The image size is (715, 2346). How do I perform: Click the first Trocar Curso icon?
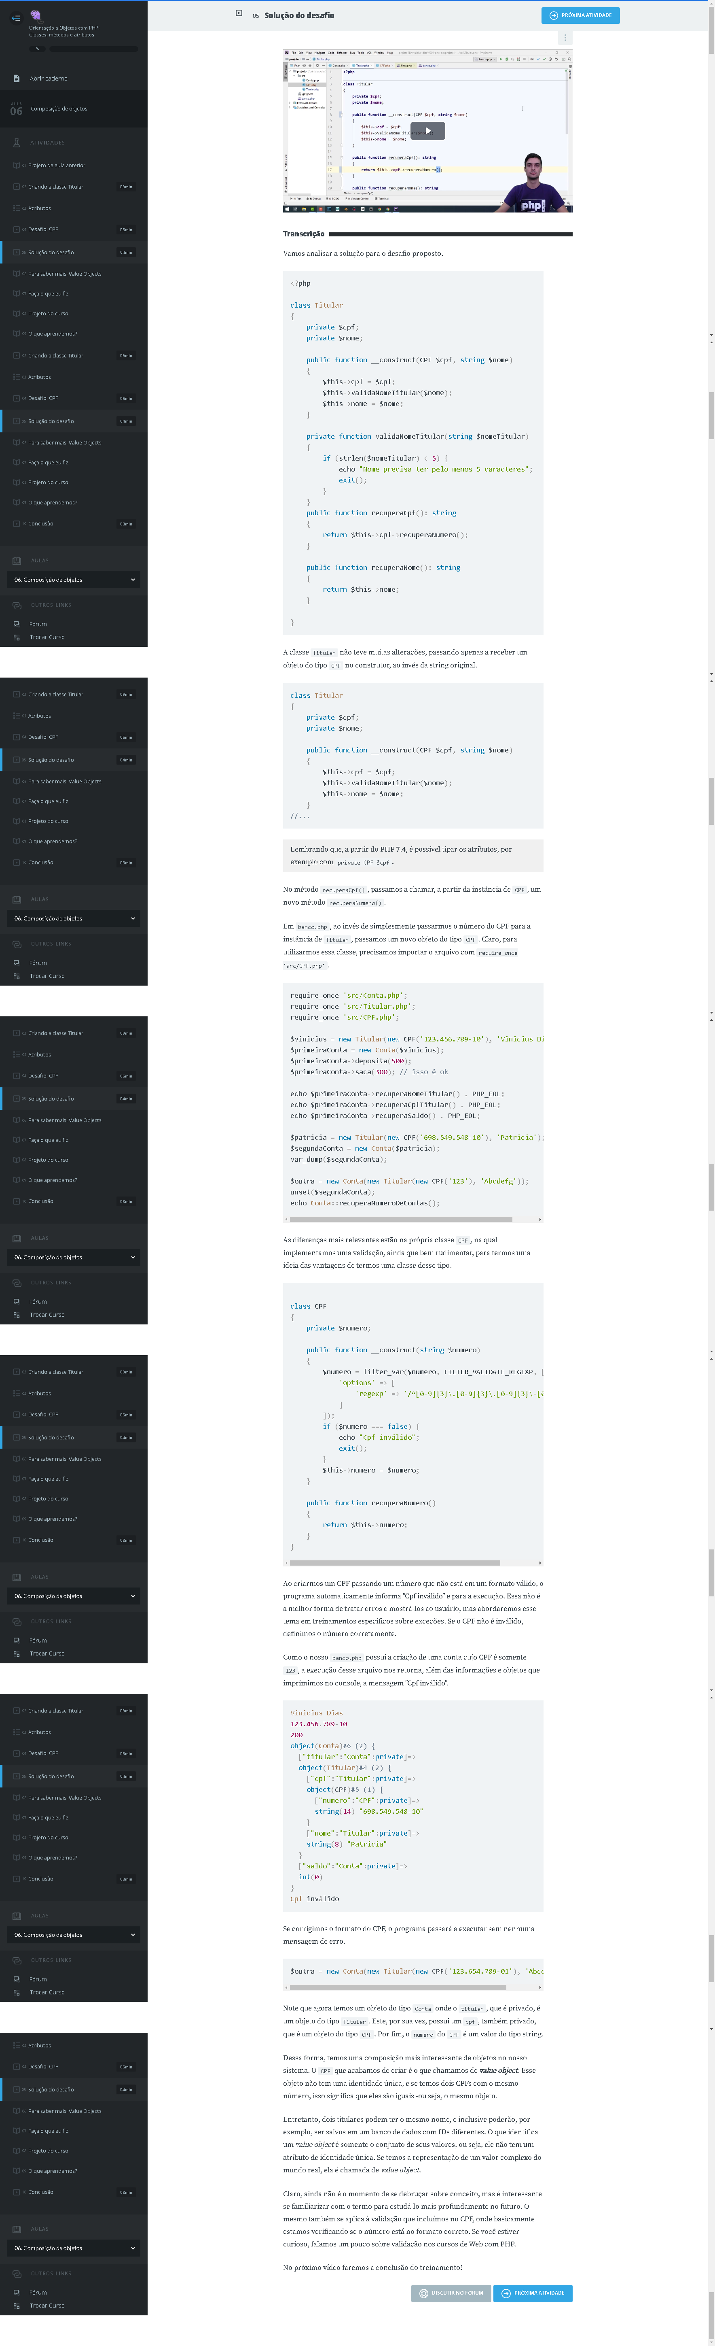coord(16,637)
